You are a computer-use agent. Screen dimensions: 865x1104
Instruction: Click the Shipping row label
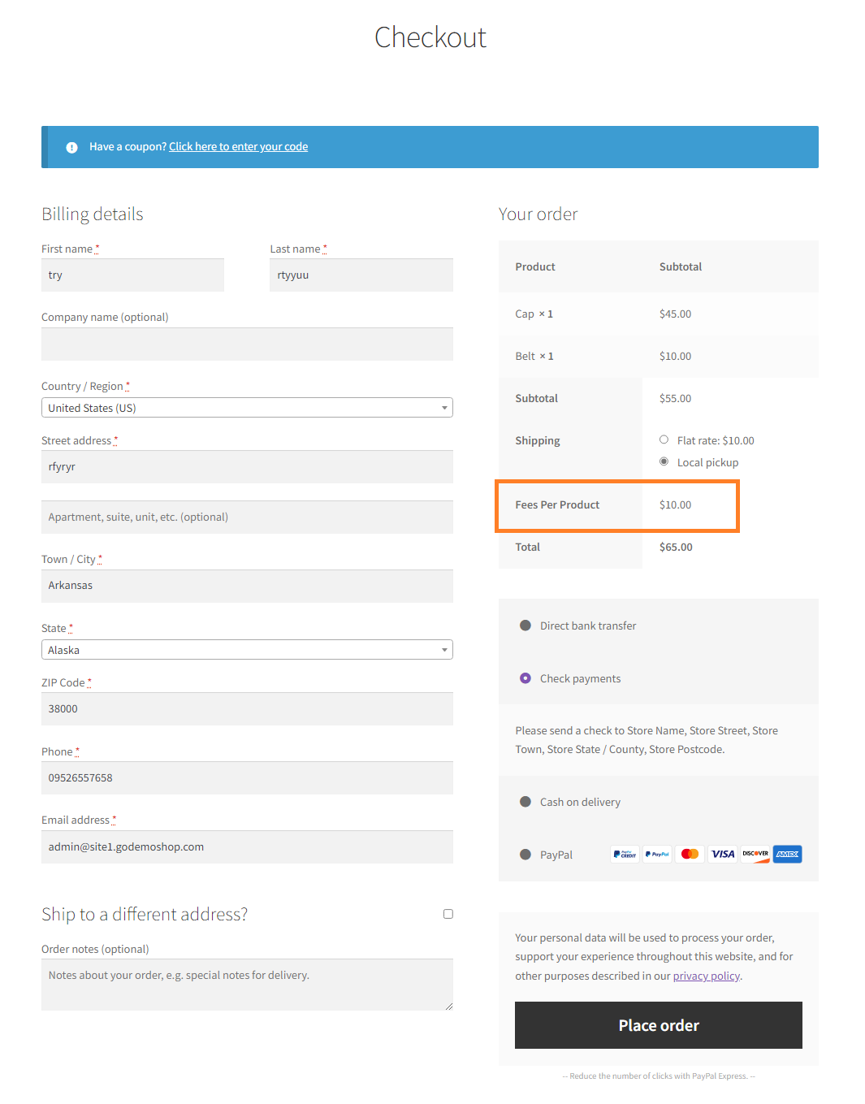pyautogui.click(x=538, y=440)
